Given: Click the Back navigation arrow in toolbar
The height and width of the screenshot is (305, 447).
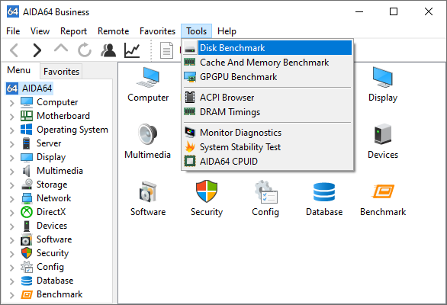Looking at the screenshot, I should (x=14, y=50).
